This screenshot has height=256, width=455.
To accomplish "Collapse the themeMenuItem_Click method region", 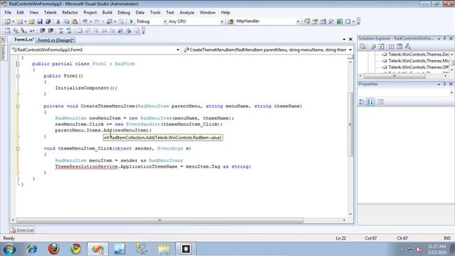I will point(18,149).
